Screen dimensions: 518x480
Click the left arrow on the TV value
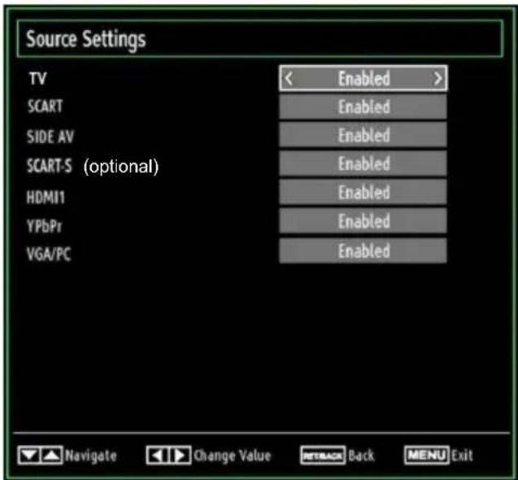click(289, 79)
